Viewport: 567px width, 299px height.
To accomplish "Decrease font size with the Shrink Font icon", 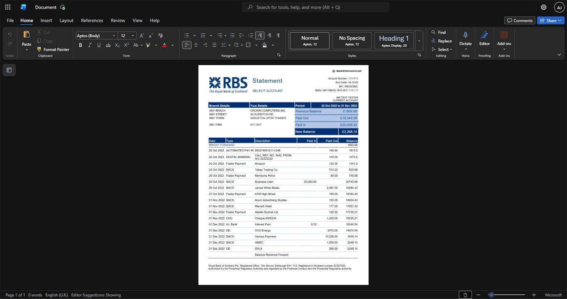I will pyautogui.click(x=151, y=36).
